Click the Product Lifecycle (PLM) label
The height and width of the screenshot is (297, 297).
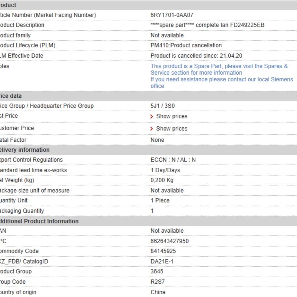click(28, 45)
